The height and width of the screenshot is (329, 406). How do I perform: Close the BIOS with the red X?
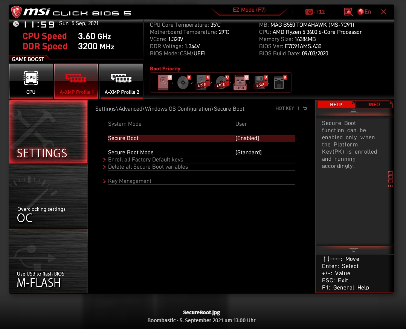383,12
